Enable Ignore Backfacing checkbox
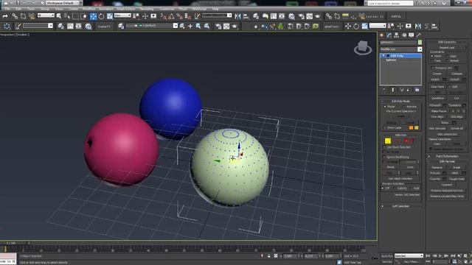This screenshot has height=265, width=472. (384, 157)
